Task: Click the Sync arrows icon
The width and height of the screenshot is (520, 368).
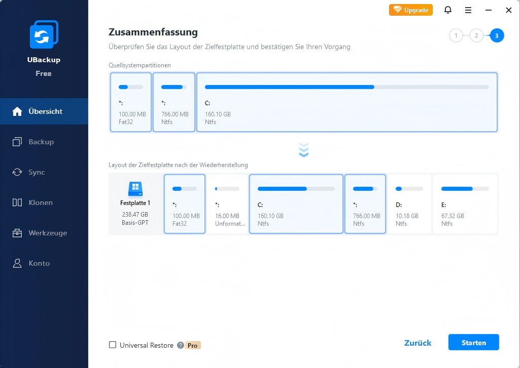Action: coord(18,172)
